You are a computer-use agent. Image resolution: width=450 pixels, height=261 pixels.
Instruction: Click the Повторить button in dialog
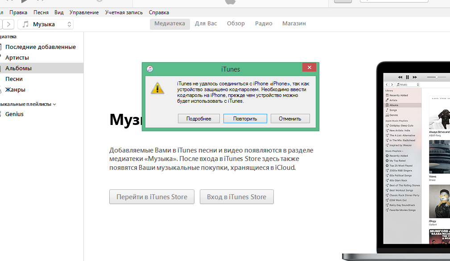(245, 118)
